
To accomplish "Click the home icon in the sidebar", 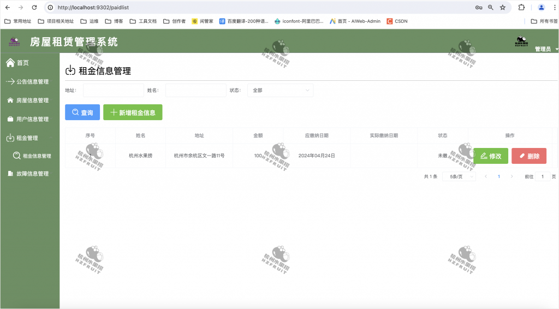I will click(x=10, y=63).
